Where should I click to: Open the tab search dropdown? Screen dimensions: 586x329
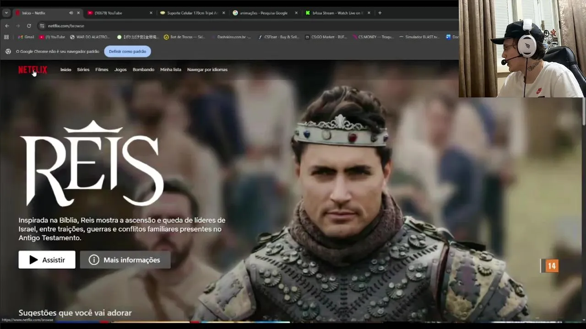click(x=6, y=13)
